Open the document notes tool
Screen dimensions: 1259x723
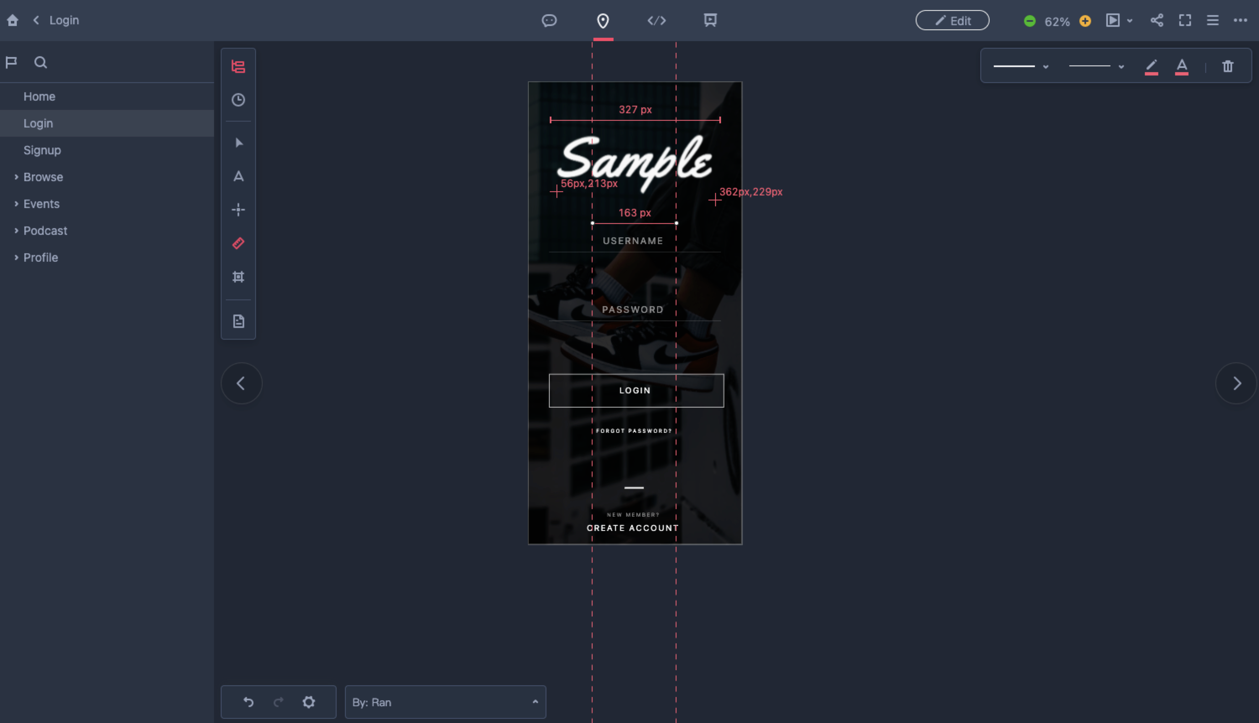[x=238, y=321]
